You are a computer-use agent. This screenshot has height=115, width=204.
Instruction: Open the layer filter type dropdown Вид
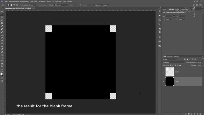click(x=170, y=59)
